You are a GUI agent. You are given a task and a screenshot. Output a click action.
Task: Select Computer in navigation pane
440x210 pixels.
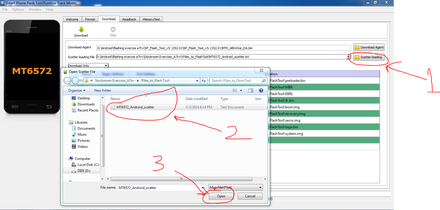point(83,159)
